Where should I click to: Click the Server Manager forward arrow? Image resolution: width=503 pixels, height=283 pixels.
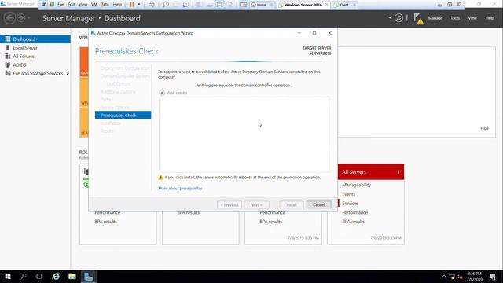21,18
